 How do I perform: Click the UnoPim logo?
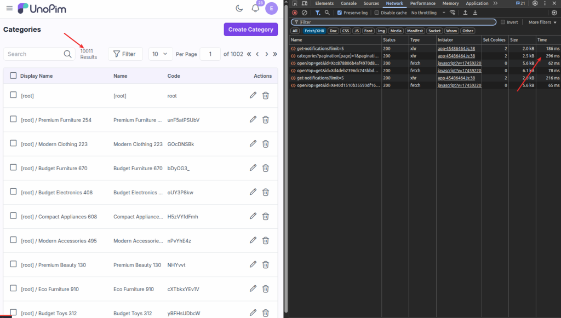[x=42, y=9]
